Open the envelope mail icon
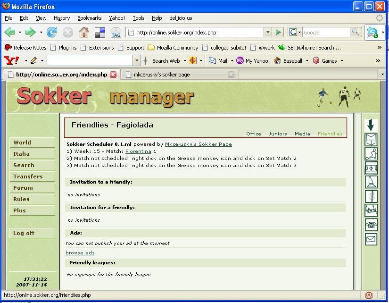The width and height of the screenshot is (389, 303). [x=371, y=239]
